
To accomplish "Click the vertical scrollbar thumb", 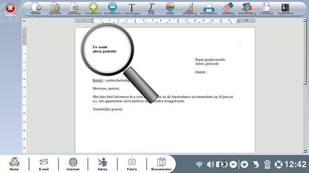I will tap(305, 53).
